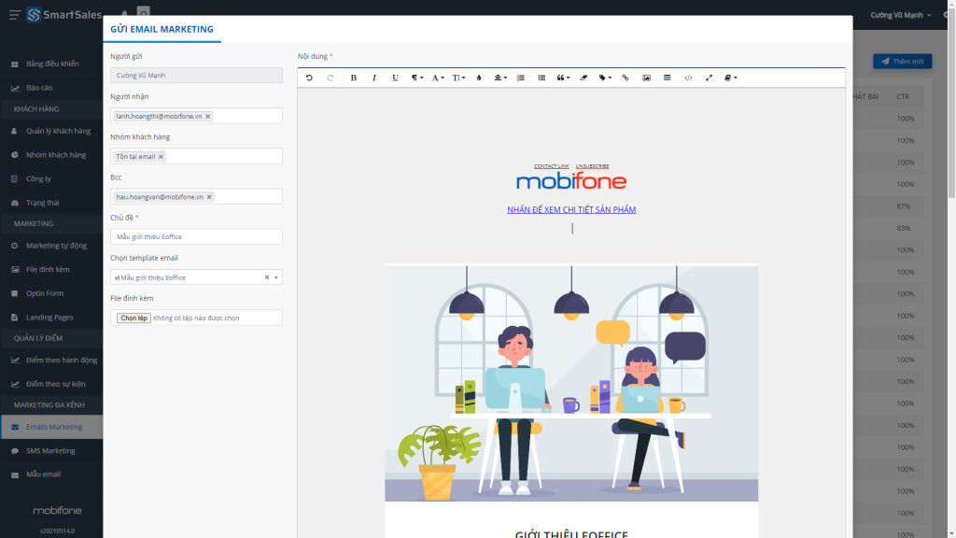This screenshot has height=538, width=956.
Task: Clear formatting with eraser icon
Action: pyautogui.click(x=583, y=78)
